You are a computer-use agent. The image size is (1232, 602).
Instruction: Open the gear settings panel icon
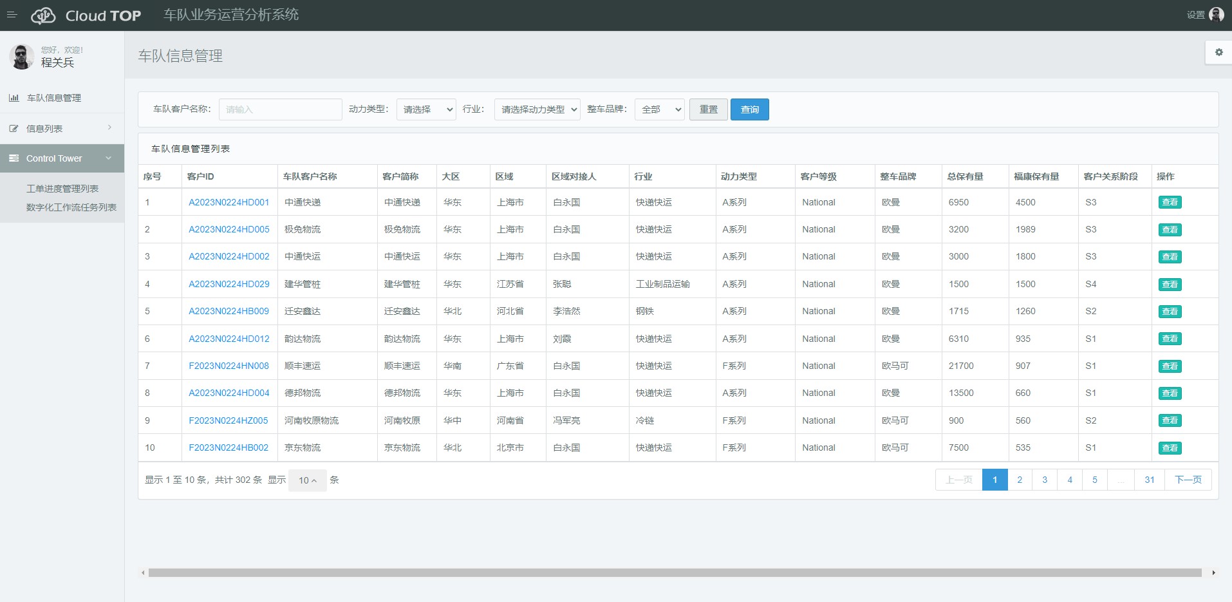(x=1218, y=52)
